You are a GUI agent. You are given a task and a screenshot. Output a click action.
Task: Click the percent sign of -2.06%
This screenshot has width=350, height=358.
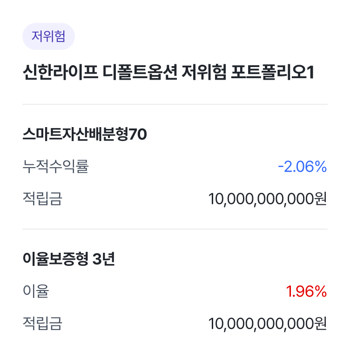click(x=321, y=167)
